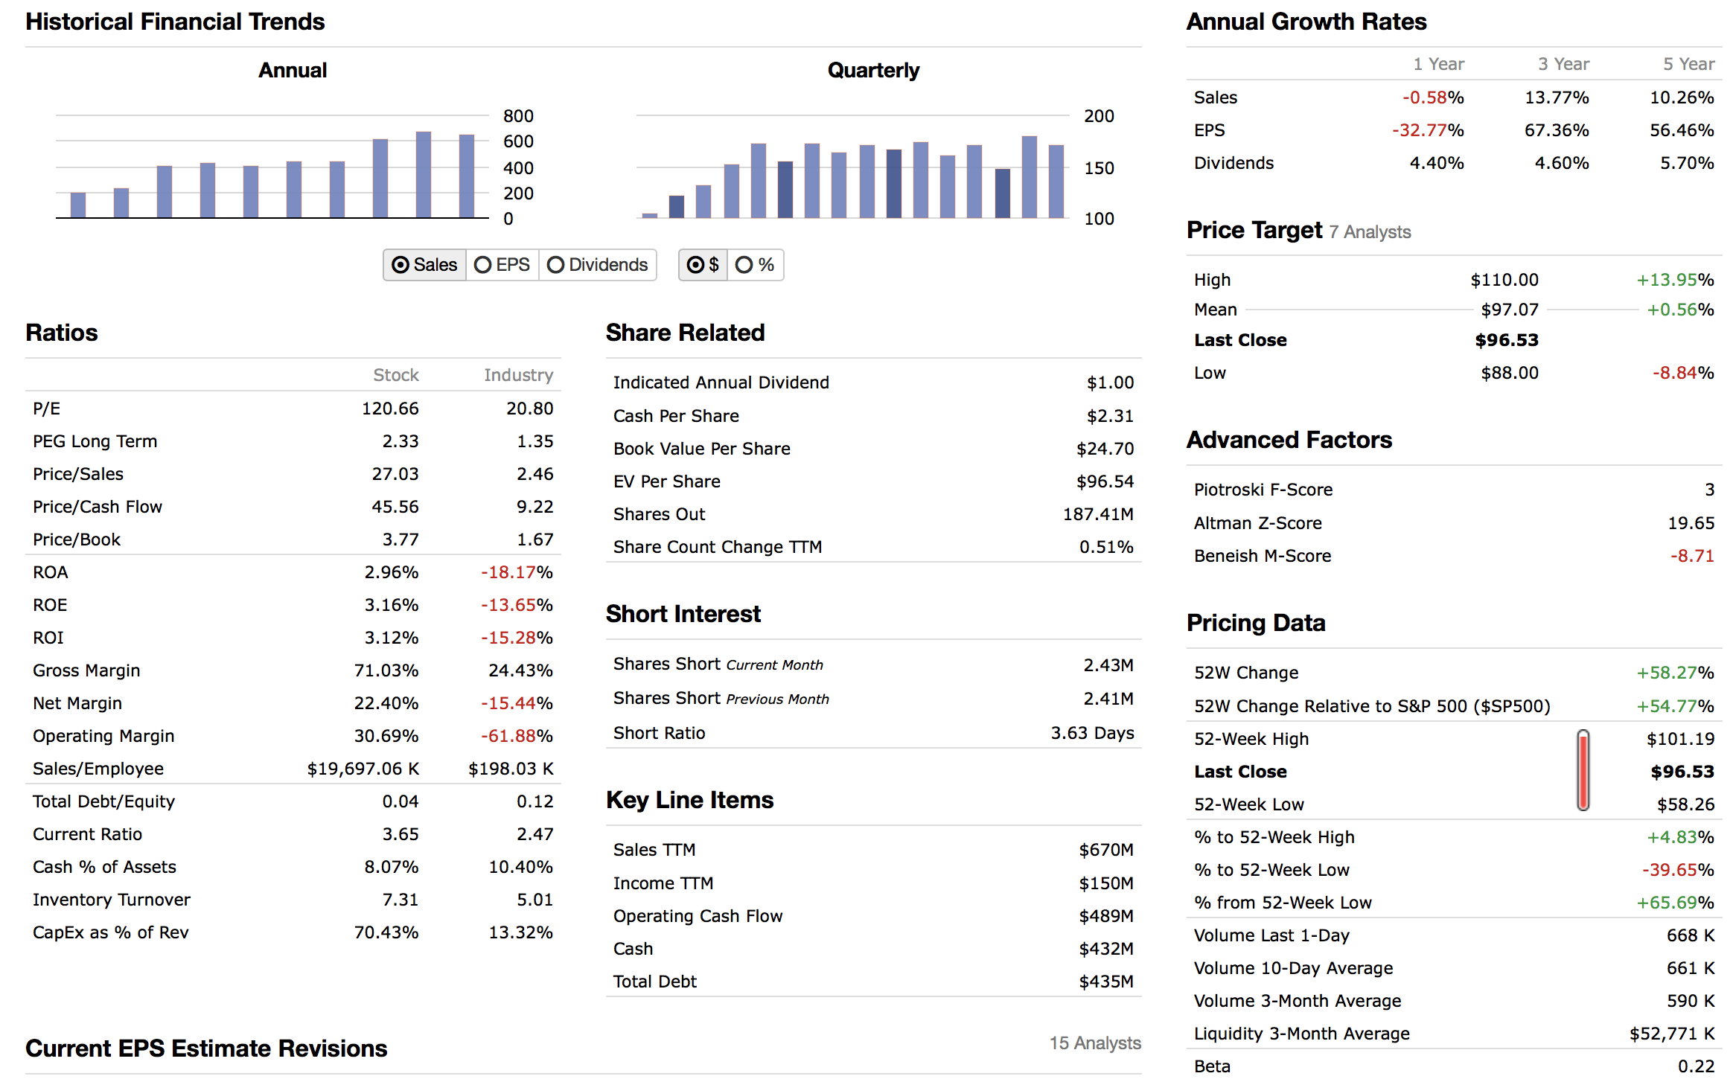This screenshot has height=1079, width=1733.
Task: Switch chart values to percent (%)
Action: point(755,265)
